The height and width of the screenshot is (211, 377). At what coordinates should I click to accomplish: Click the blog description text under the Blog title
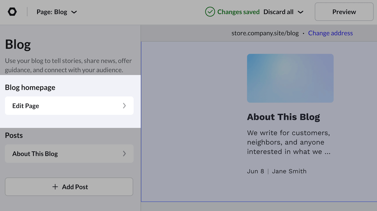click(x=68, y=65)
